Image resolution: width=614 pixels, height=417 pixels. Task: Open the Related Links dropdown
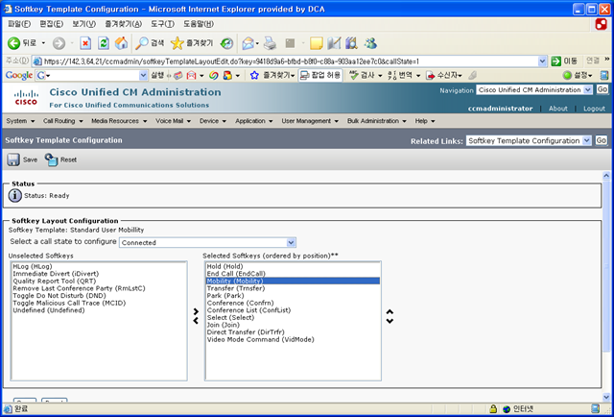(529, 140)
